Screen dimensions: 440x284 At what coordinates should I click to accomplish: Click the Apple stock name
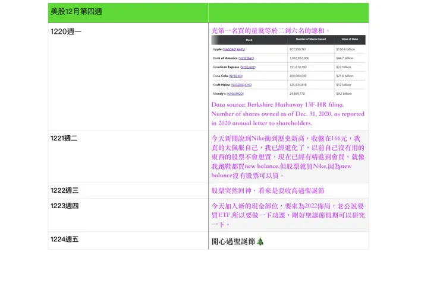click(x=217, y=49)
